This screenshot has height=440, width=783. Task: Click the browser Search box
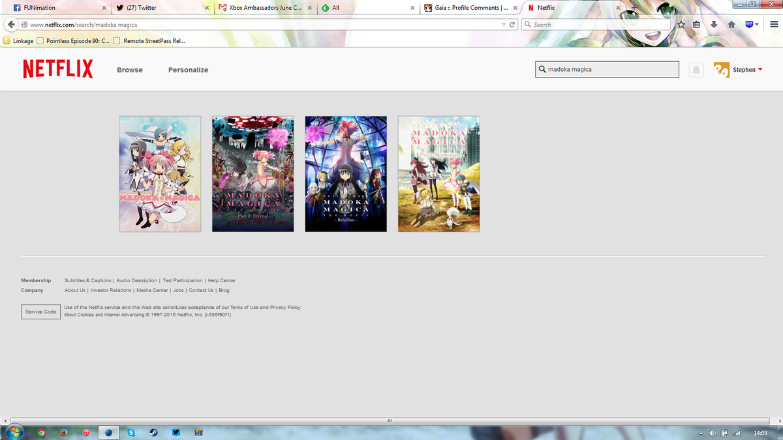click(596, 25)
